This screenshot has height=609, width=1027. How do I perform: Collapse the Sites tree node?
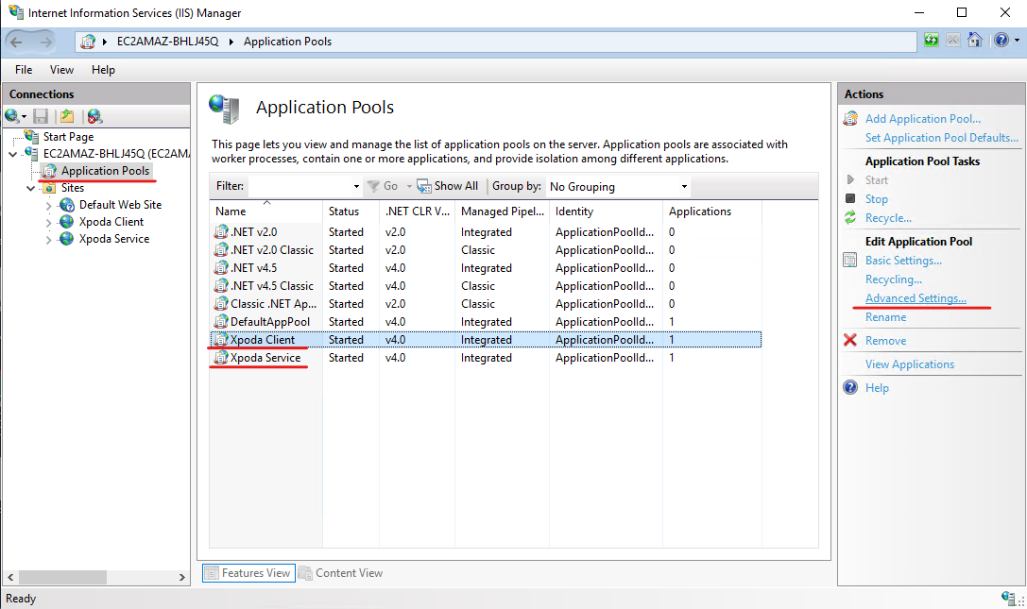(31, 188)
